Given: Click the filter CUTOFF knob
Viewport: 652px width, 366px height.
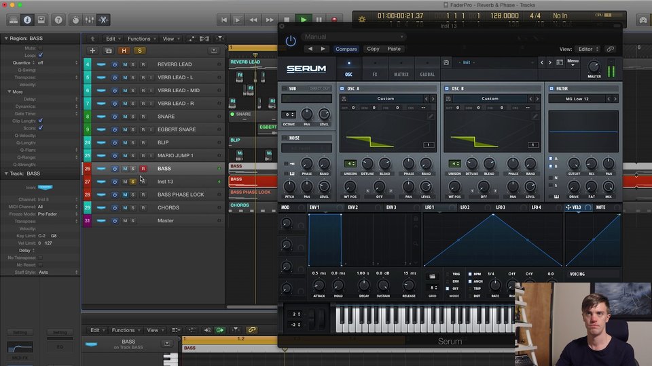Looking at the screenshot, I should coord(574,163).
